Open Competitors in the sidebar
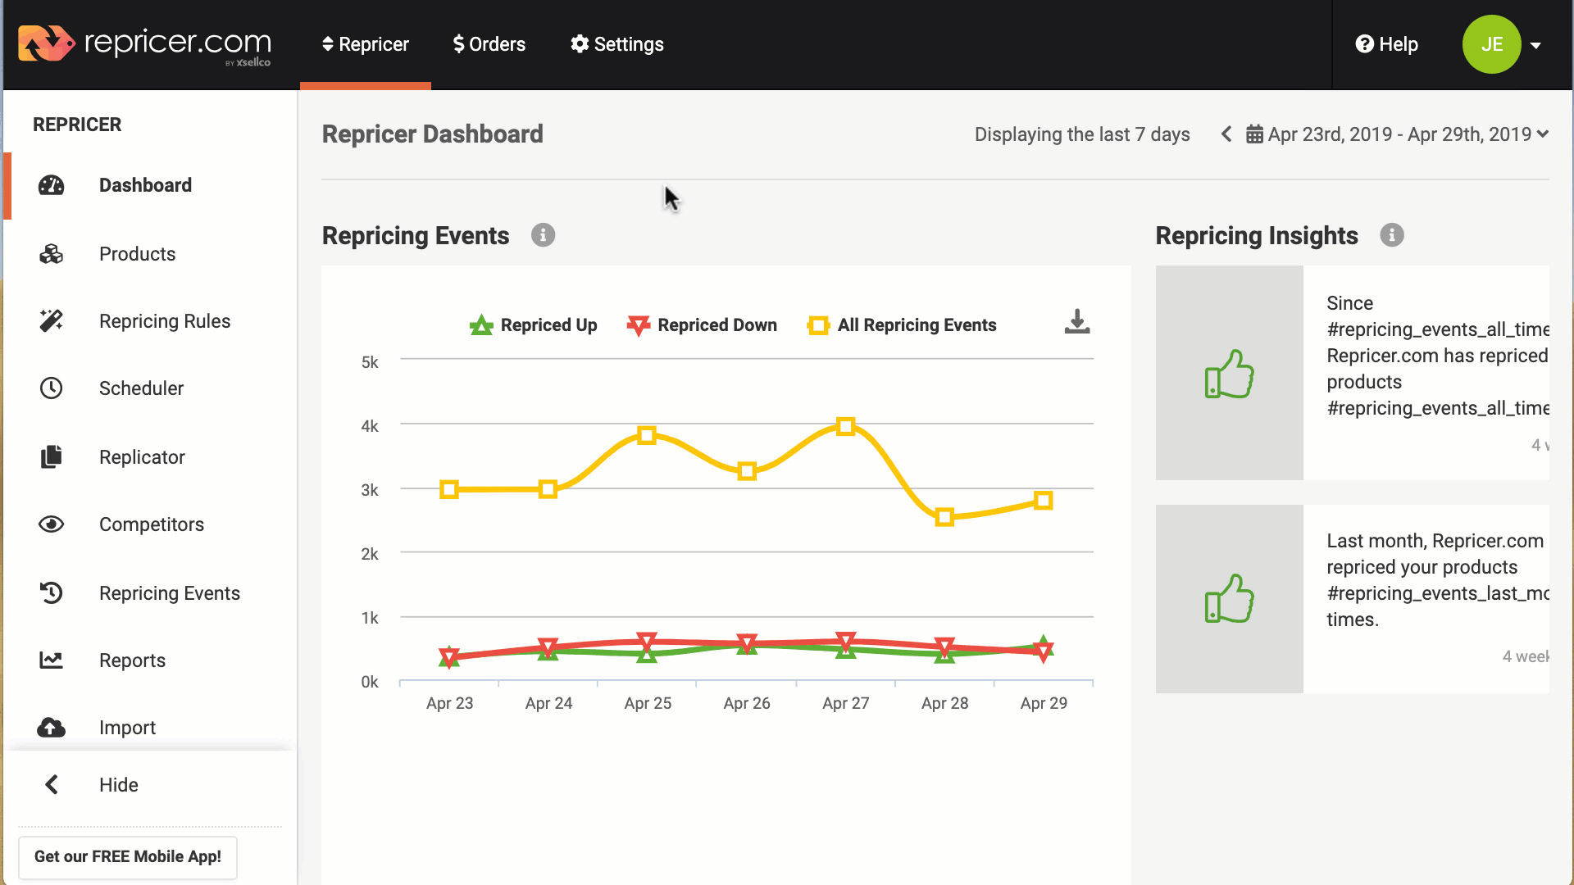The image size is (1574, 885). (x=152, y=524)
